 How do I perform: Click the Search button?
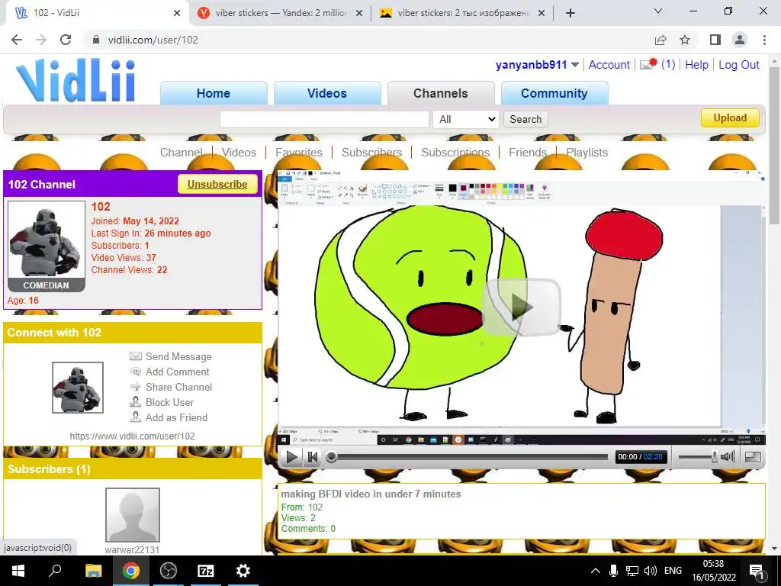[x=525, y=119]
